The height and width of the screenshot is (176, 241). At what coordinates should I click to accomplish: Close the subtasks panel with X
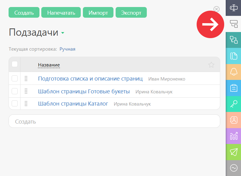coord(217,9)
